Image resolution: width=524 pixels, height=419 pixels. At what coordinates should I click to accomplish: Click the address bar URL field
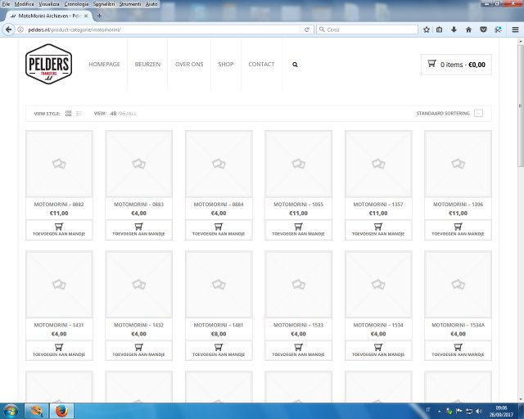point(162,29)
